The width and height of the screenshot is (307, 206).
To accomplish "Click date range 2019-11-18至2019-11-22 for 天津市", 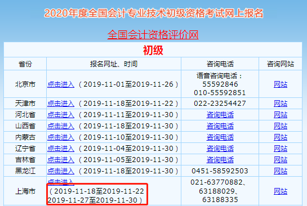I will [128, 104].
